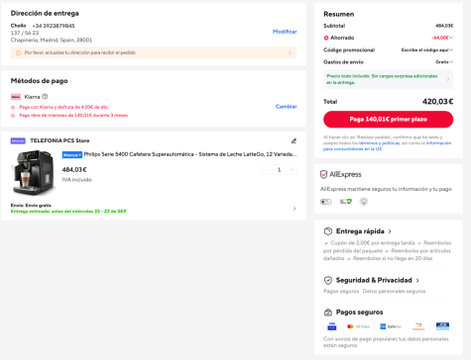The height and width of the screenshot is (360, 471).
Task: Click the Subtotal value 484,03€
Action: point(444,26)
